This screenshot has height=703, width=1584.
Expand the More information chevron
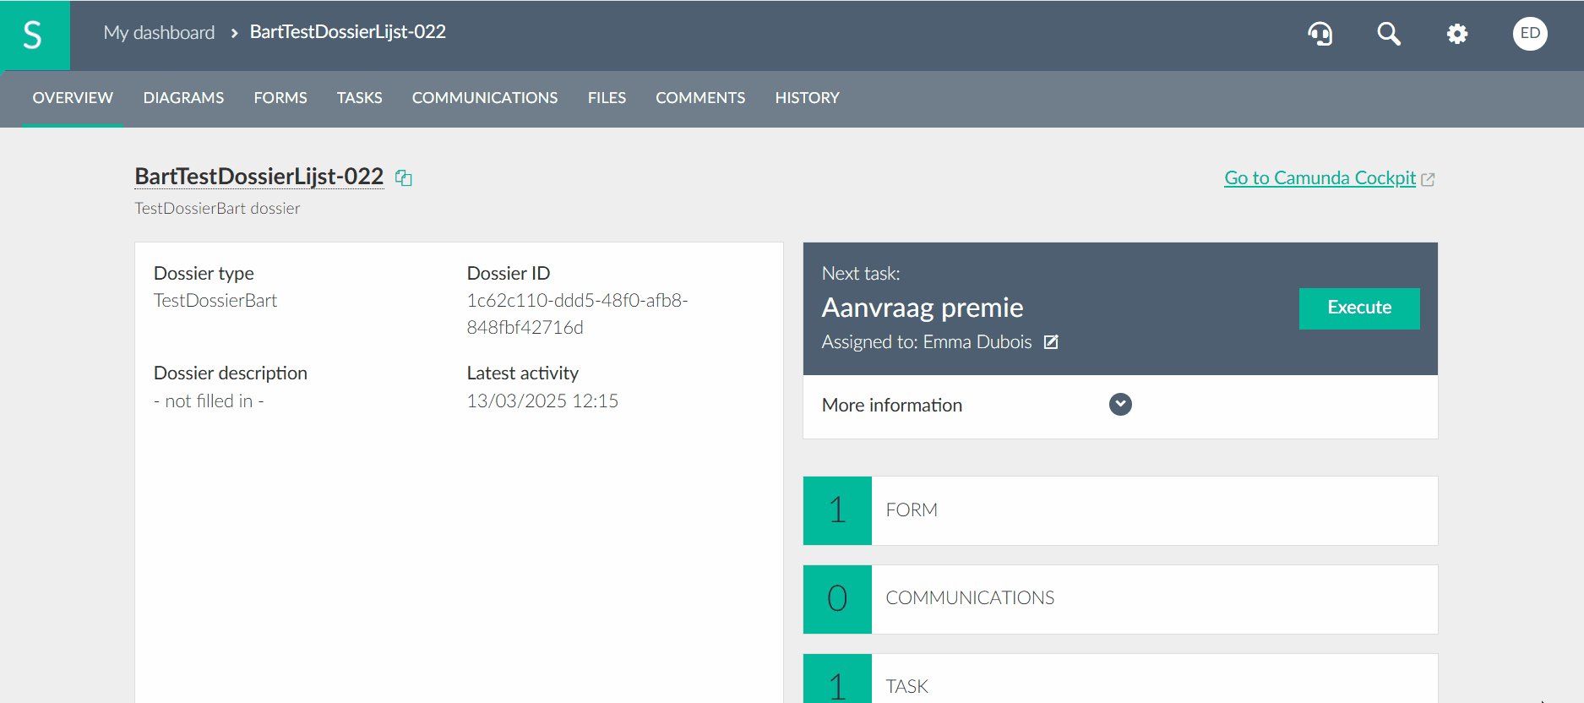click(x=1120, y=405)
